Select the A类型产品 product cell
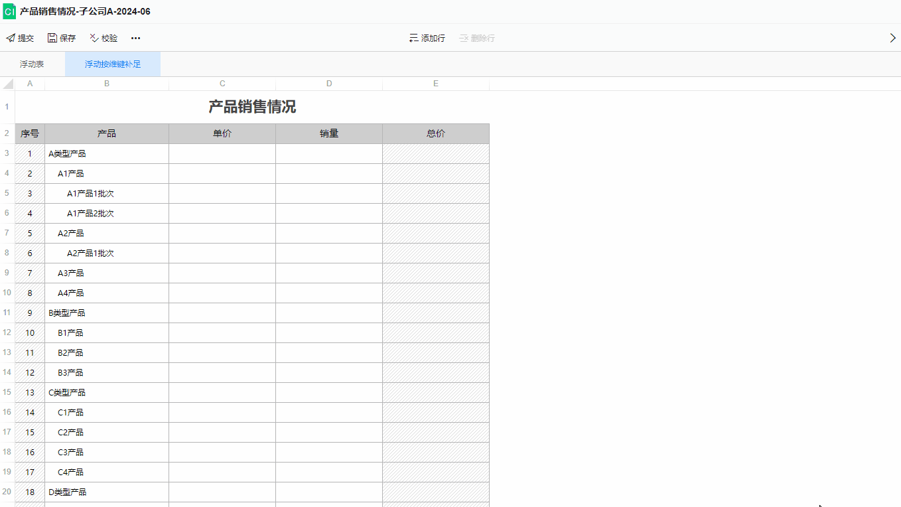901x507 pixels. point(107,154)
